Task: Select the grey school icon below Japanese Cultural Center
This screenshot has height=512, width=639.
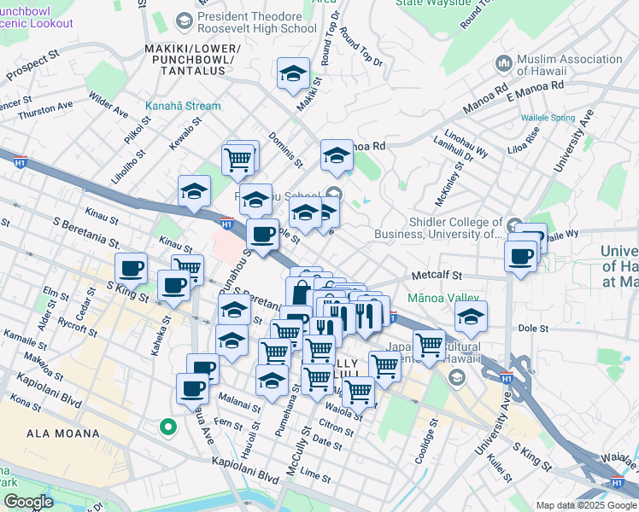Action: 457,378
